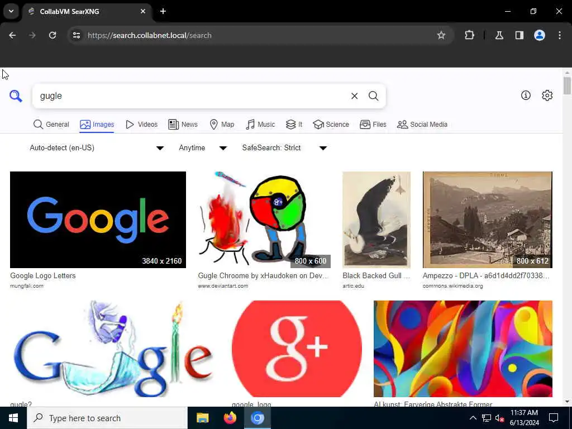Screen dimensions: 572x429
Task: Select the It category
Action: pos(294,125)
